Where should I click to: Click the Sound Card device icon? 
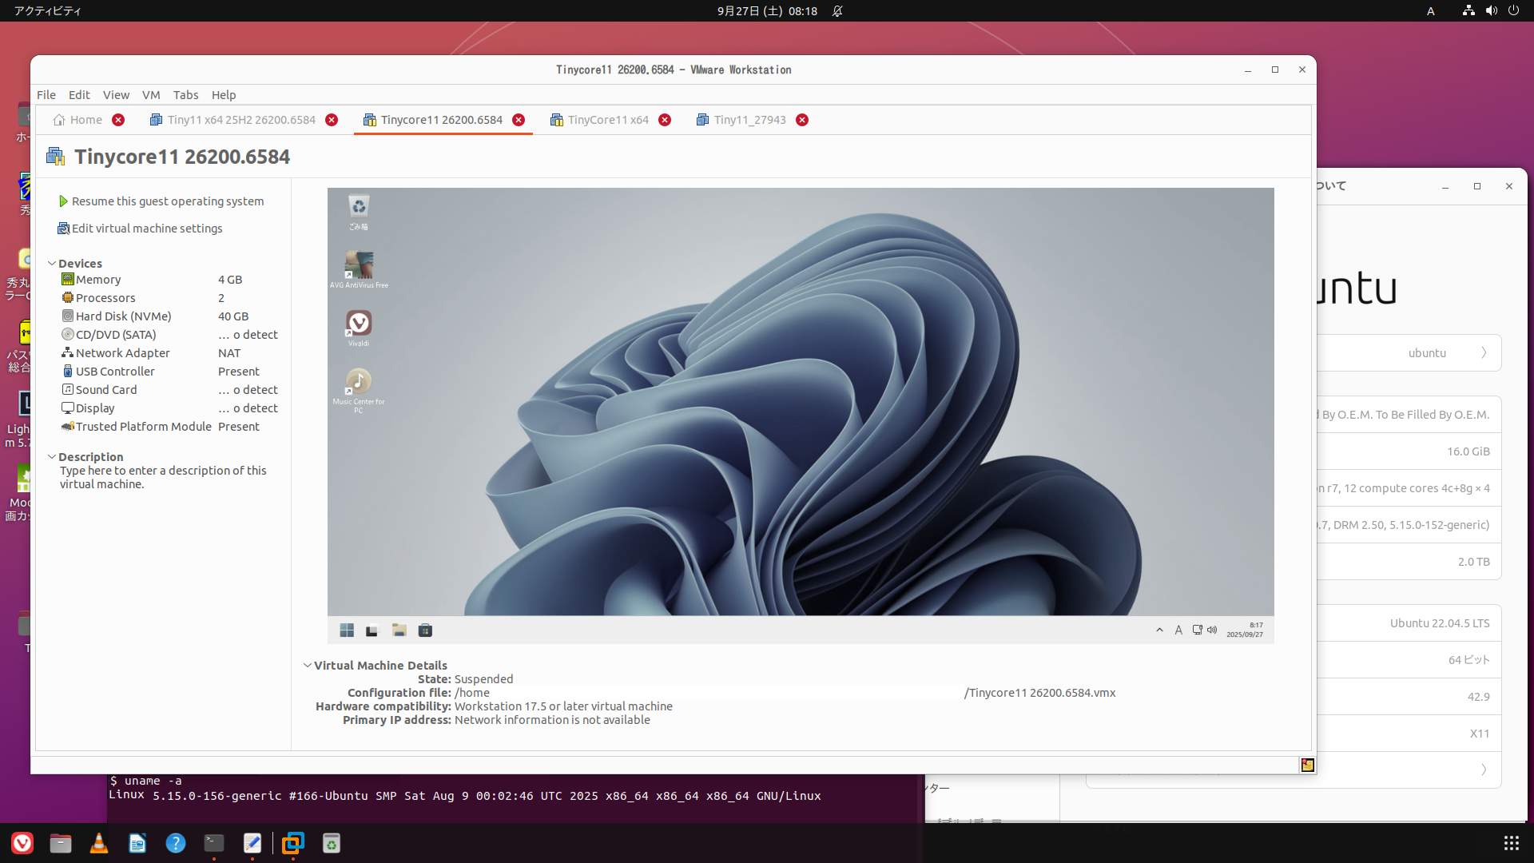(68, 390)
